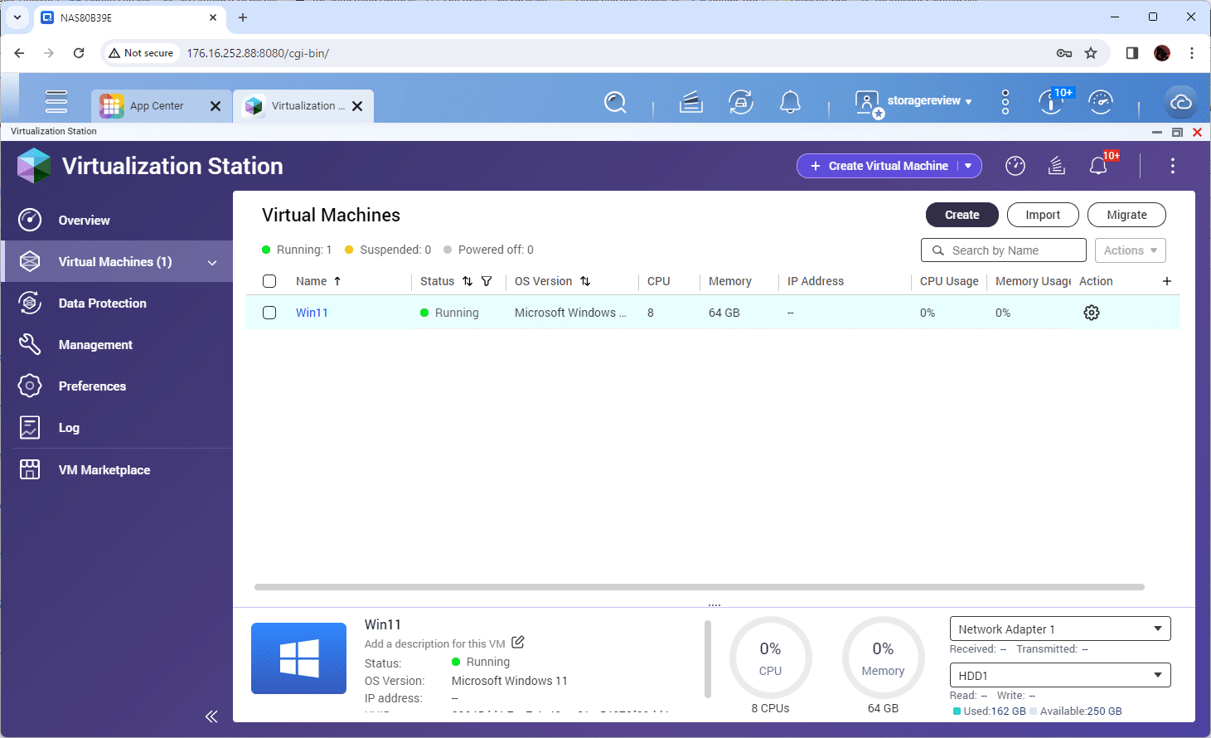The width and height of the screenshot is (1211, 738).
Task: Open a new browser tab
Action: (243, 17)
